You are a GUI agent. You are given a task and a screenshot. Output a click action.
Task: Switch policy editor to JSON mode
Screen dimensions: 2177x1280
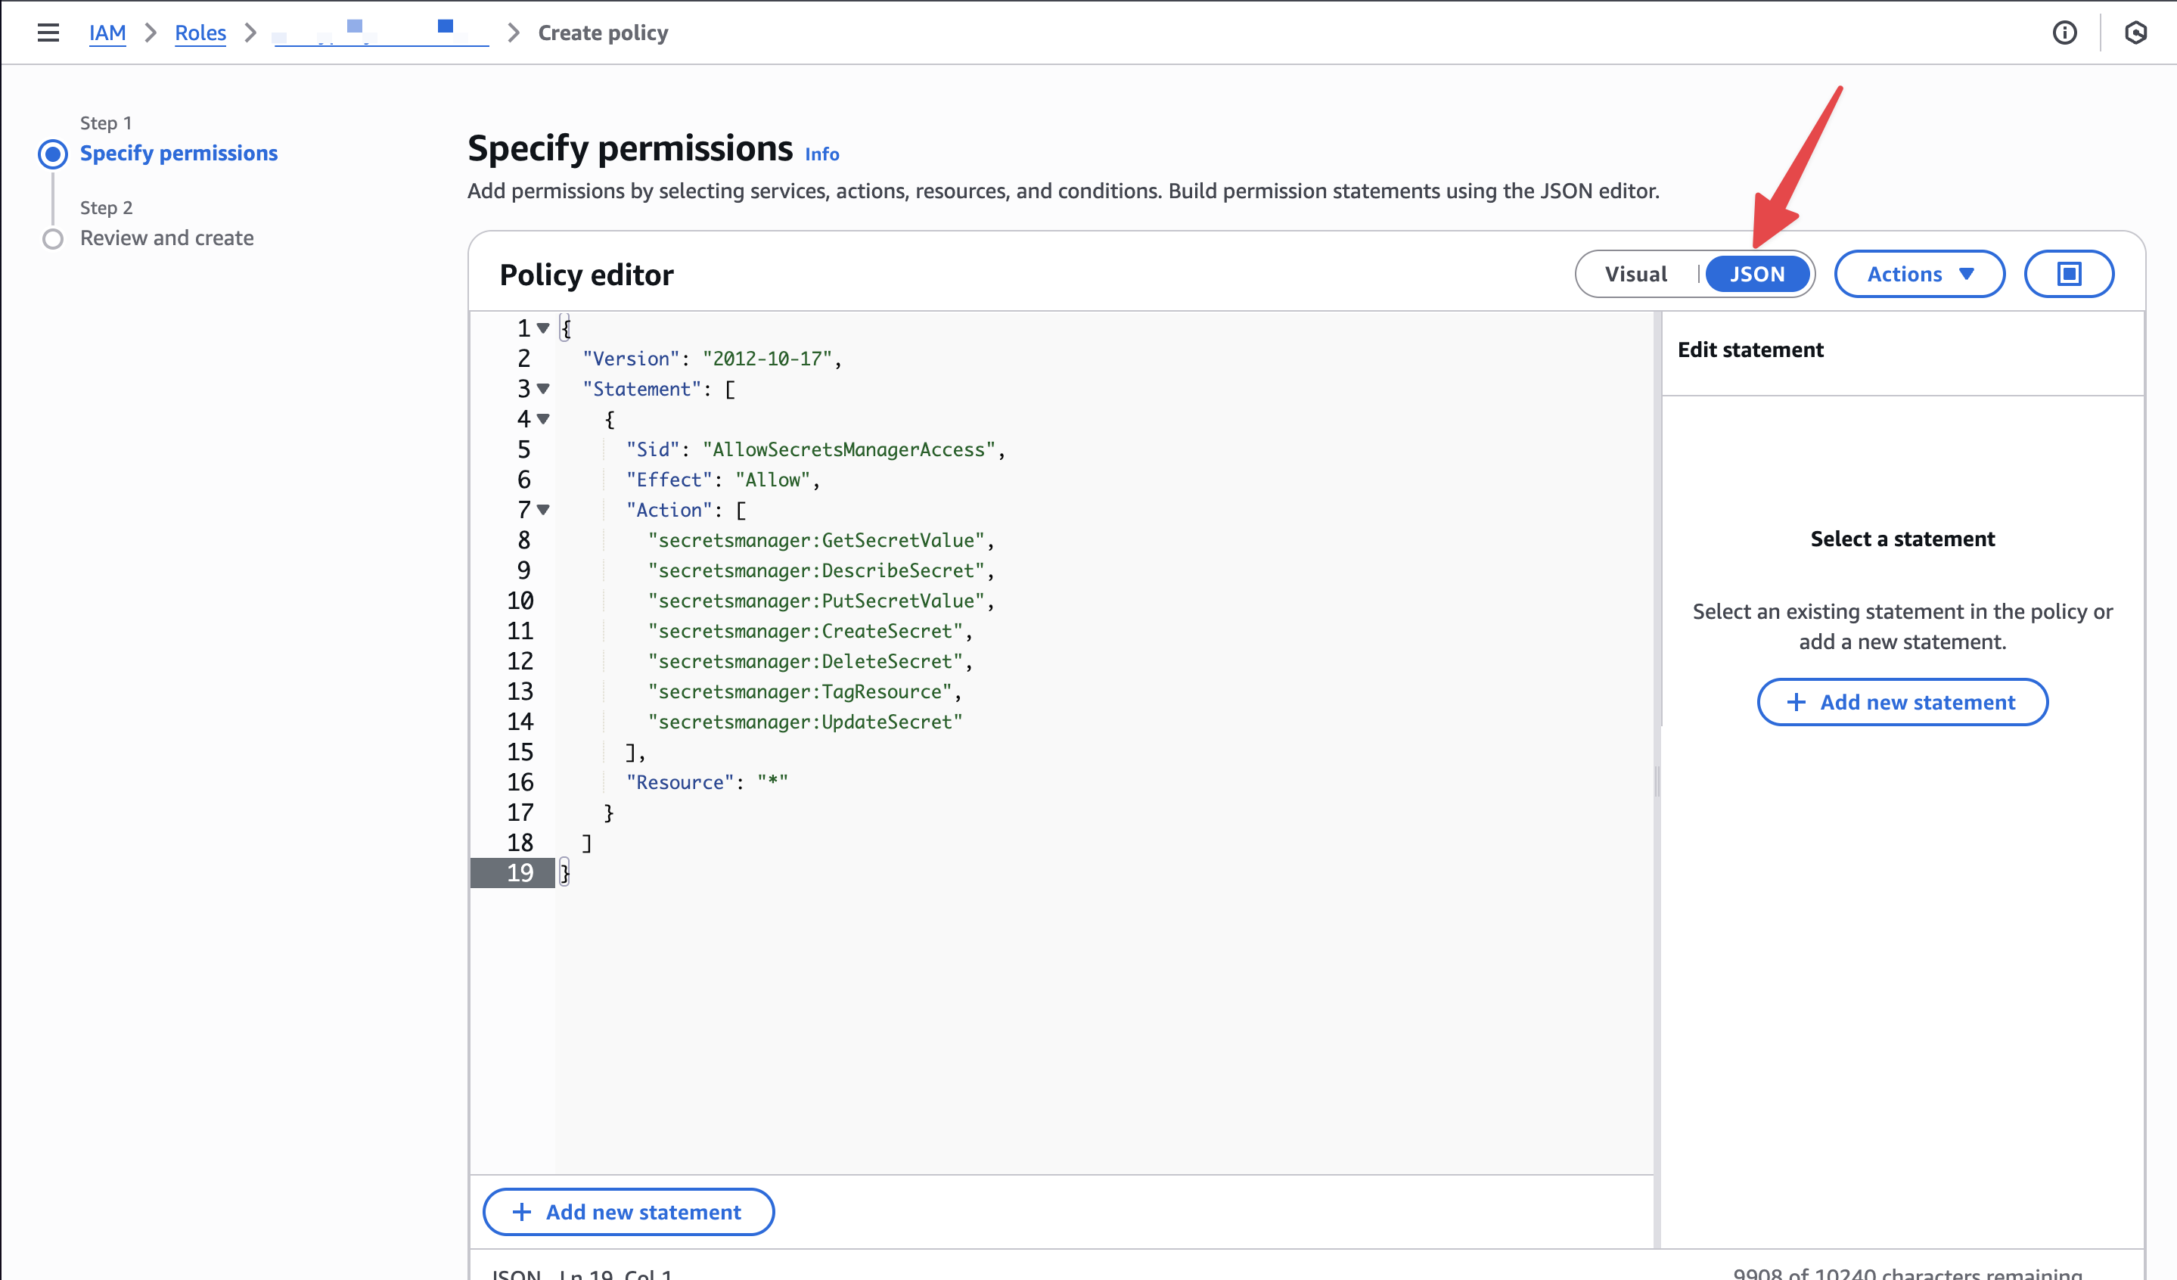pos(1756,274)
